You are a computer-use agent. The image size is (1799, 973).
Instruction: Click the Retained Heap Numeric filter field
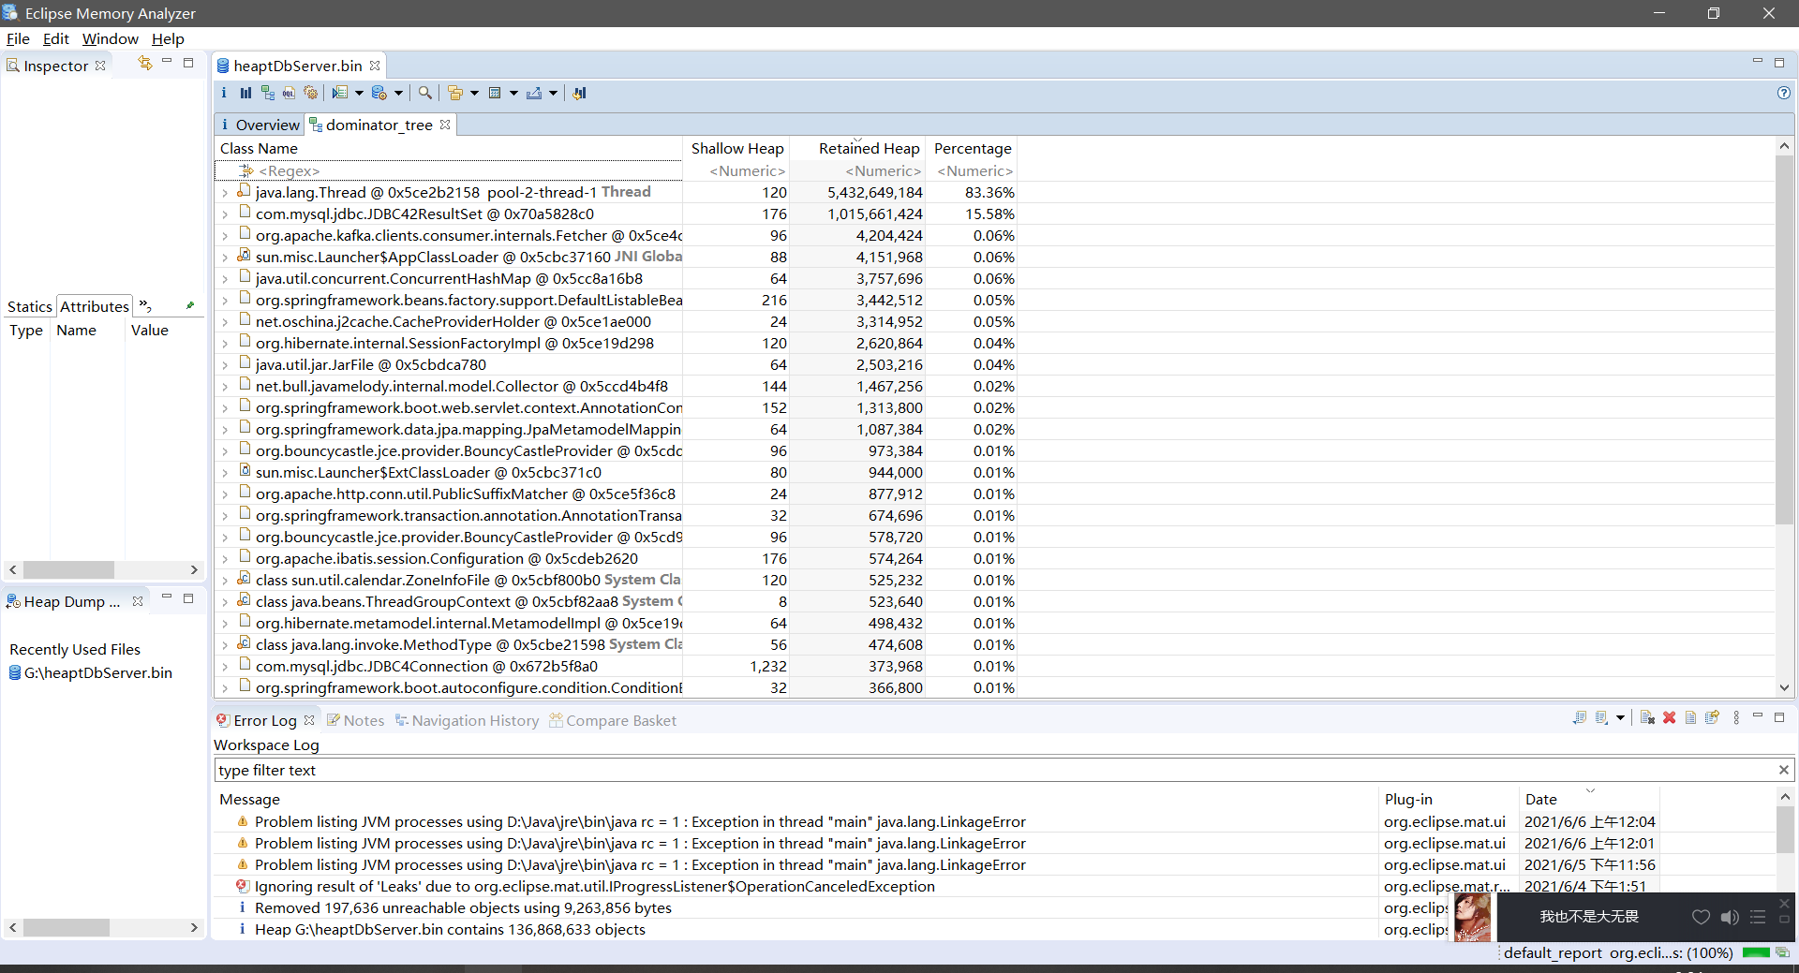pyautogui.click(x=858, y=170)
